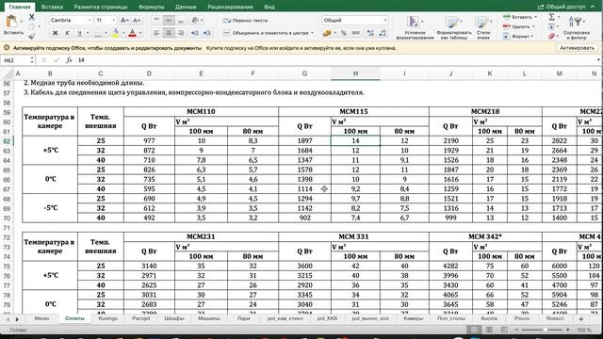The image size is (603, 339).
Task: Expand the fill color arrow
Action: click(x=123, y=33)
